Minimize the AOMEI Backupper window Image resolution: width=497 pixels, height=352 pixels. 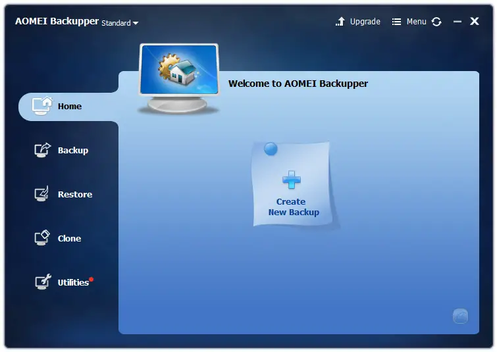point(457,22)
